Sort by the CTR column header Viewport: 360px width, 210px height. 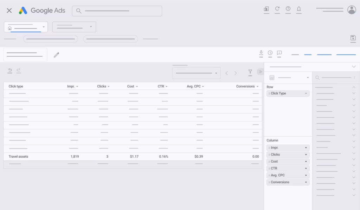click(x=162, y=86)
